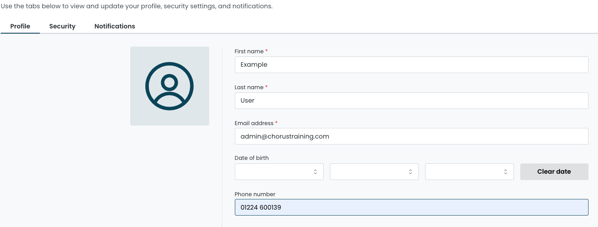Click the Phone number field showing 01224 600139
The height and width of the screenshot is (227, 598).
[x=411, y=207]
